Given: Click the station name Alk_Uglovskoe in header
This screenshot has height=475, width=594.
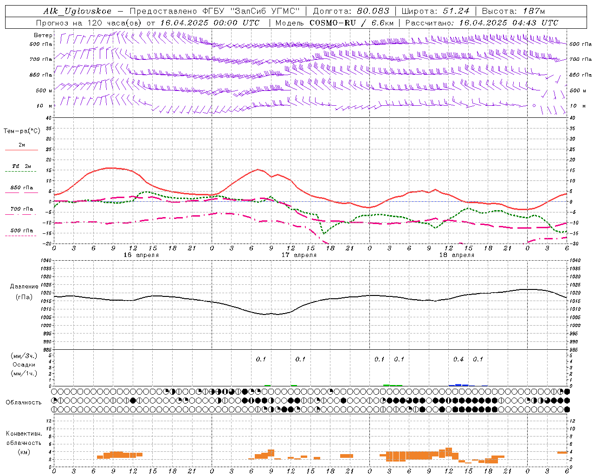Looking at the screenshot, I should pos(77,11).
